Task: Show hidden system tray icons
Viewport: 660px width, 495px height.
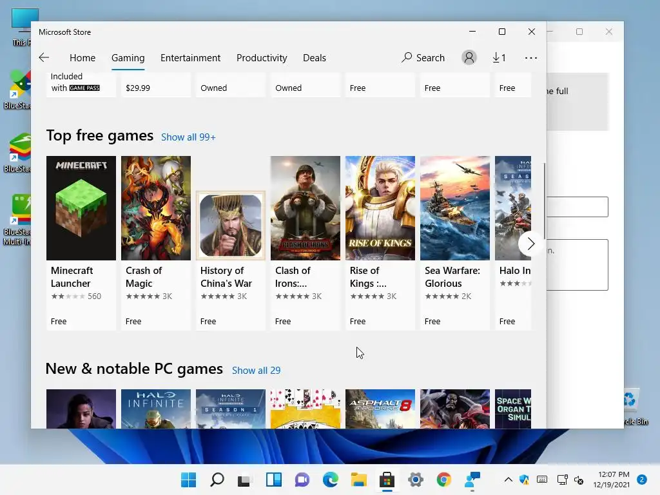Action: click(508, 480)
